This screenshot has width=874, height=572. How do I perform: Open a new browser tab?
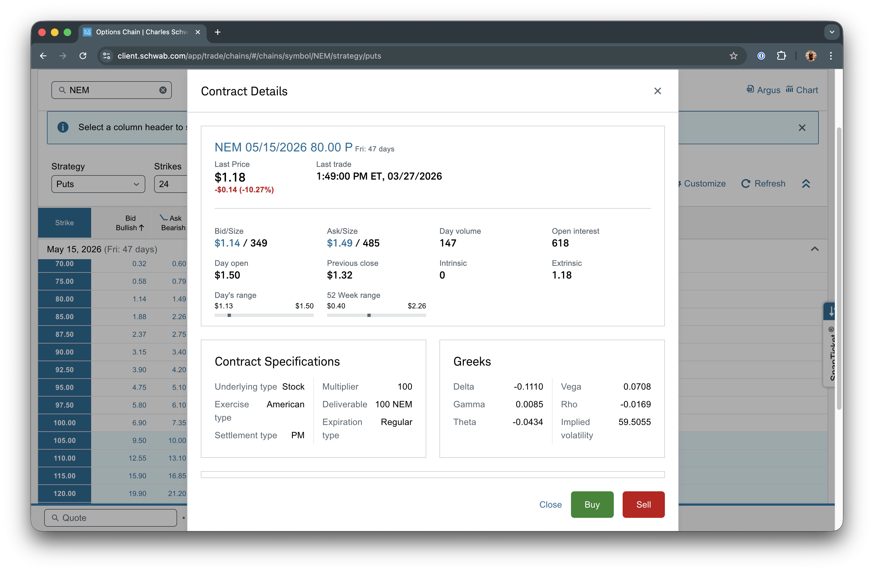[217, 32]
